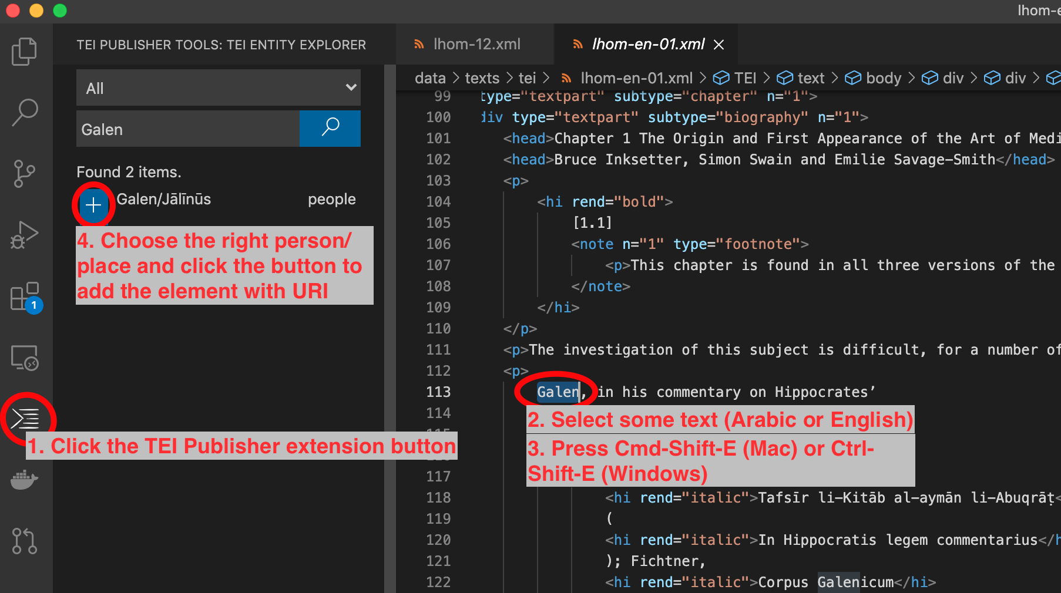
Task: Click the Galen search input field
Action: point(188,129)
